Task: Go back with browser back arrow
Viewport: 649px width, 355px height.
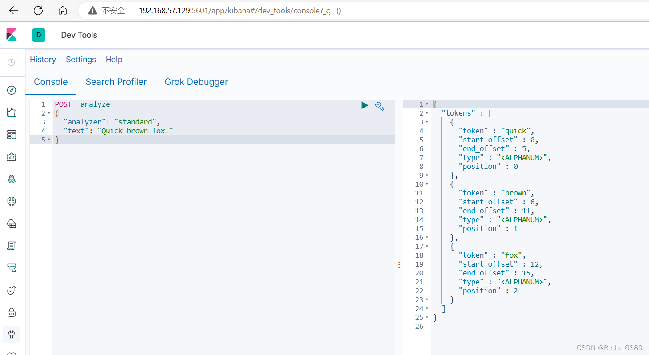Action: point(14,10)
